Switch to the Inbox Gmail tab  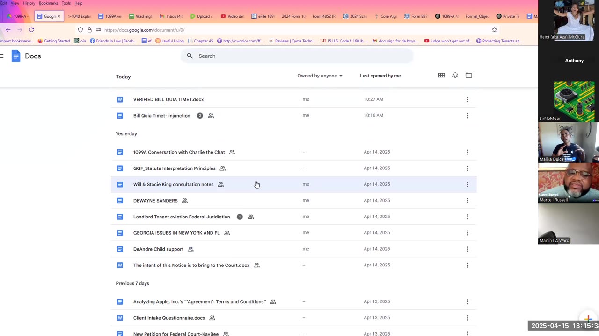[171, 16]
